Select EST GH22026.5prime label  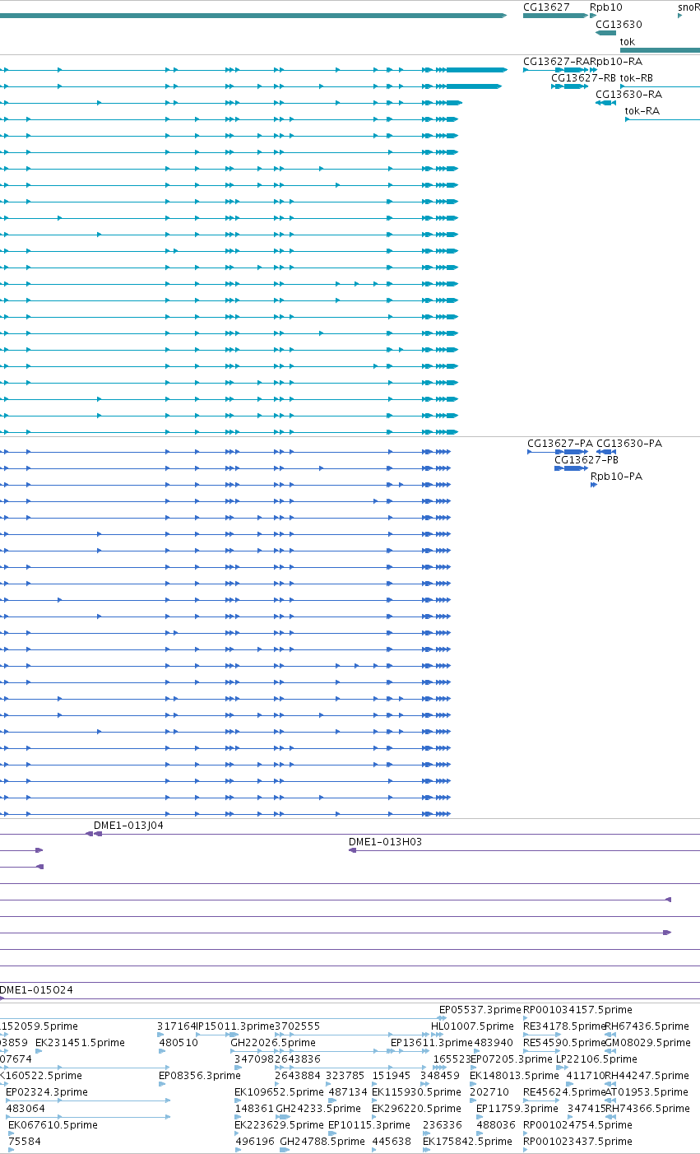click(x=272, y=1043)
